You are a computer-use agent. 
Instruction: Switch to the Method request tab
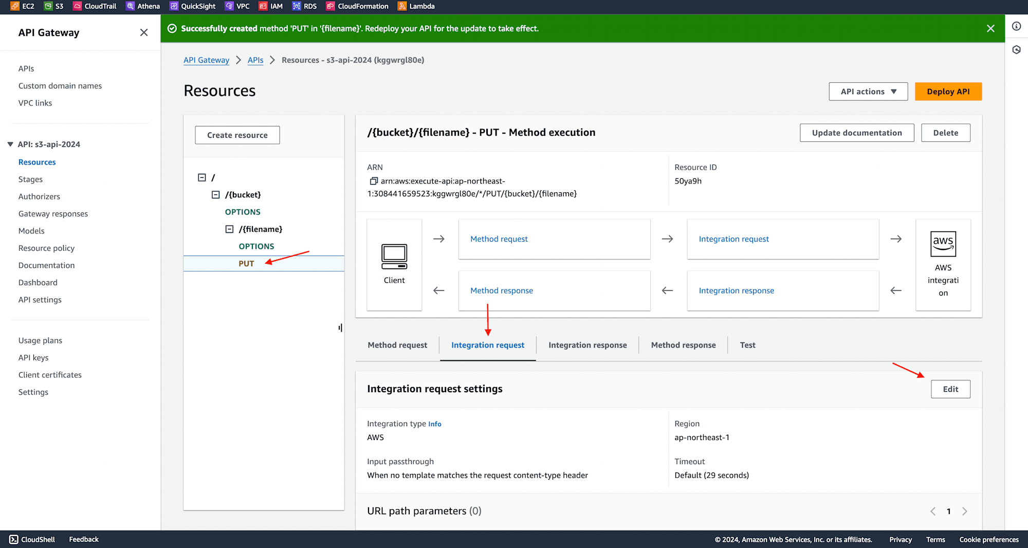pos(397,345)
